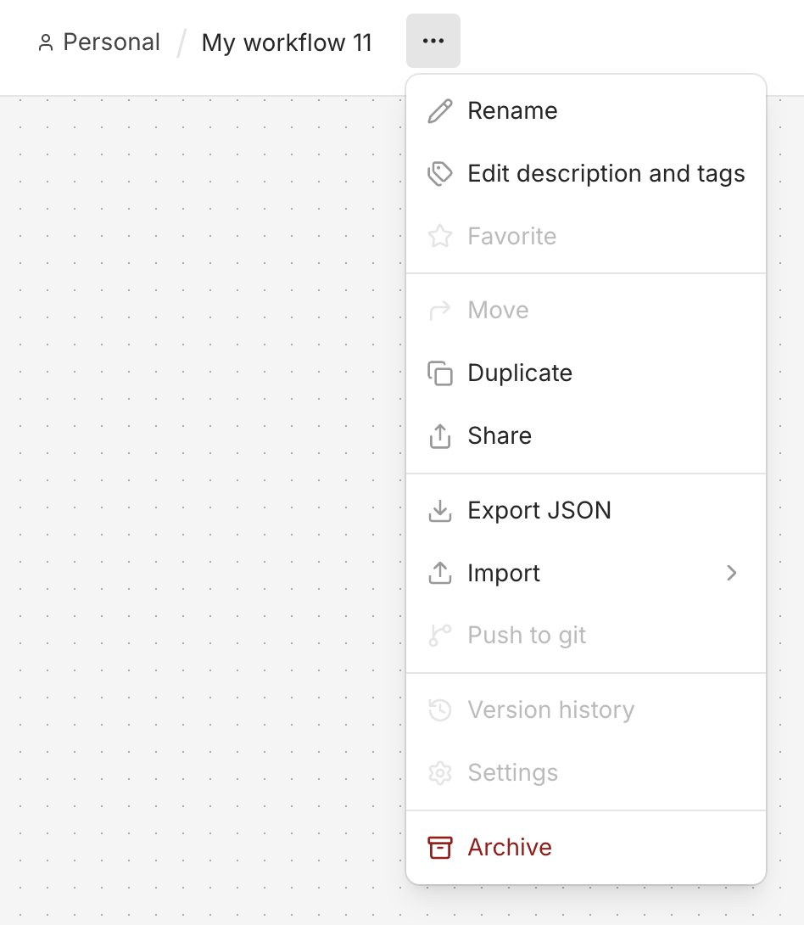Click the star icon beside Favorite
This screenshot has width=804, height=925.
point(439,236)
